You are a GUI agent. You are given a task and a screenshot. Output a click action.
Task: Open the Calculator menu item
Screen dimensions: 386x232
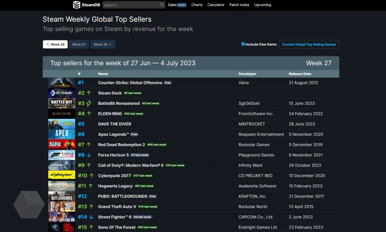pyautogui.click(x=216, y=5)
